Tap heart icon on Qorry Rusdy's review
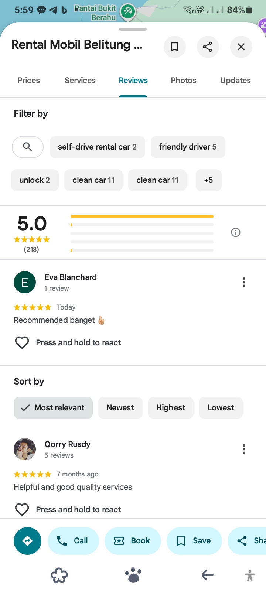Screen dimensions: 266x591 click(22, 510)
